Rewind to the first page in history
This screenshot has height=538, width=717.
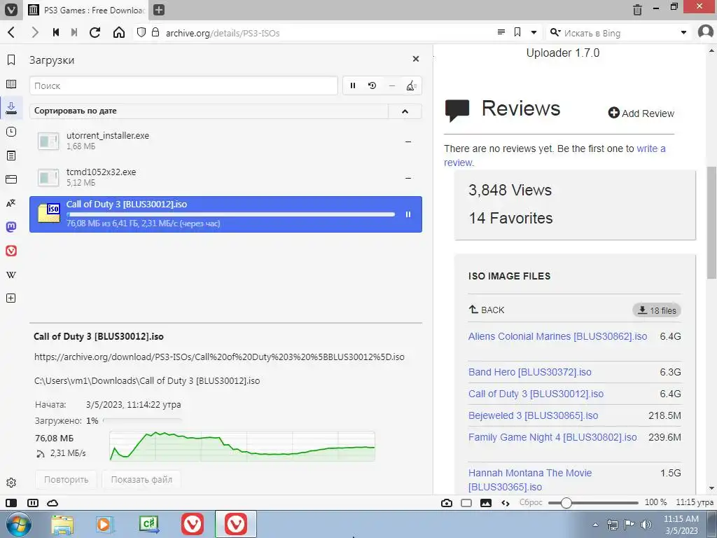point(56,32)
